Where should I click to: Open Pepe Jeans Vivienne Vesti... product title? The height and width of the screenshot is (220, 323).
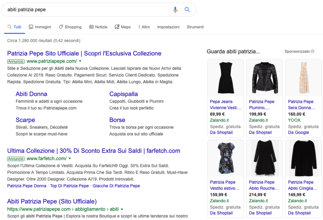coord(225,105)
